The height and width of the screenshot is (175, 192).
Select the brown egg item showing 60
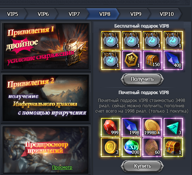coord(152,147)
